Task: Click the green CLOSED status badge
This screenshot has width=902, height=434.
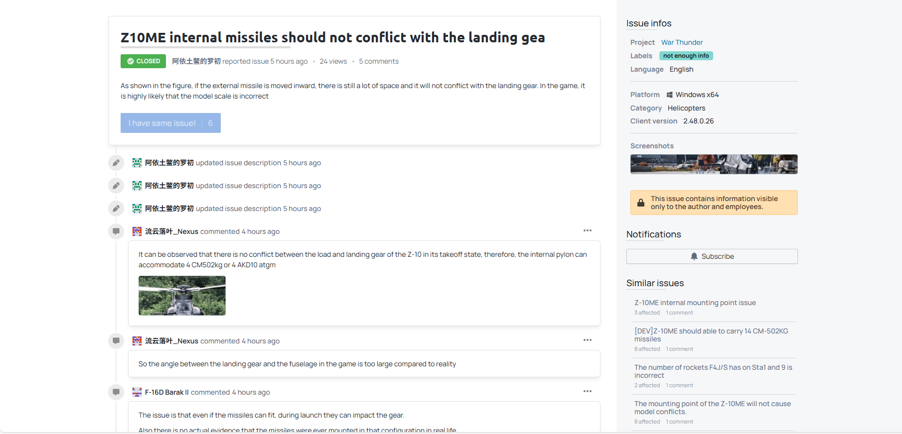Action: click(x=143, y=61)
